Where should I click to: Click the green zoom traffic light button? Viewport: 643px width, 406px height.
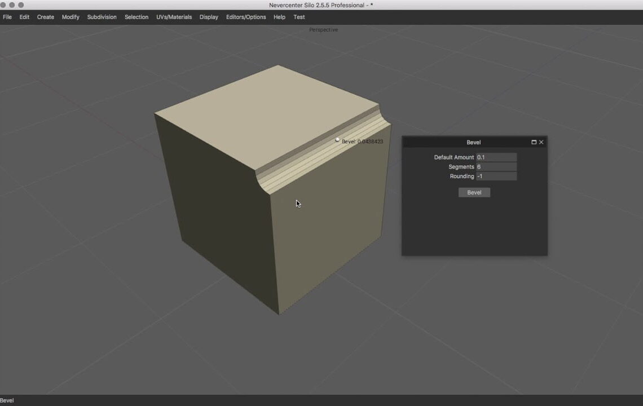(21, 5)
